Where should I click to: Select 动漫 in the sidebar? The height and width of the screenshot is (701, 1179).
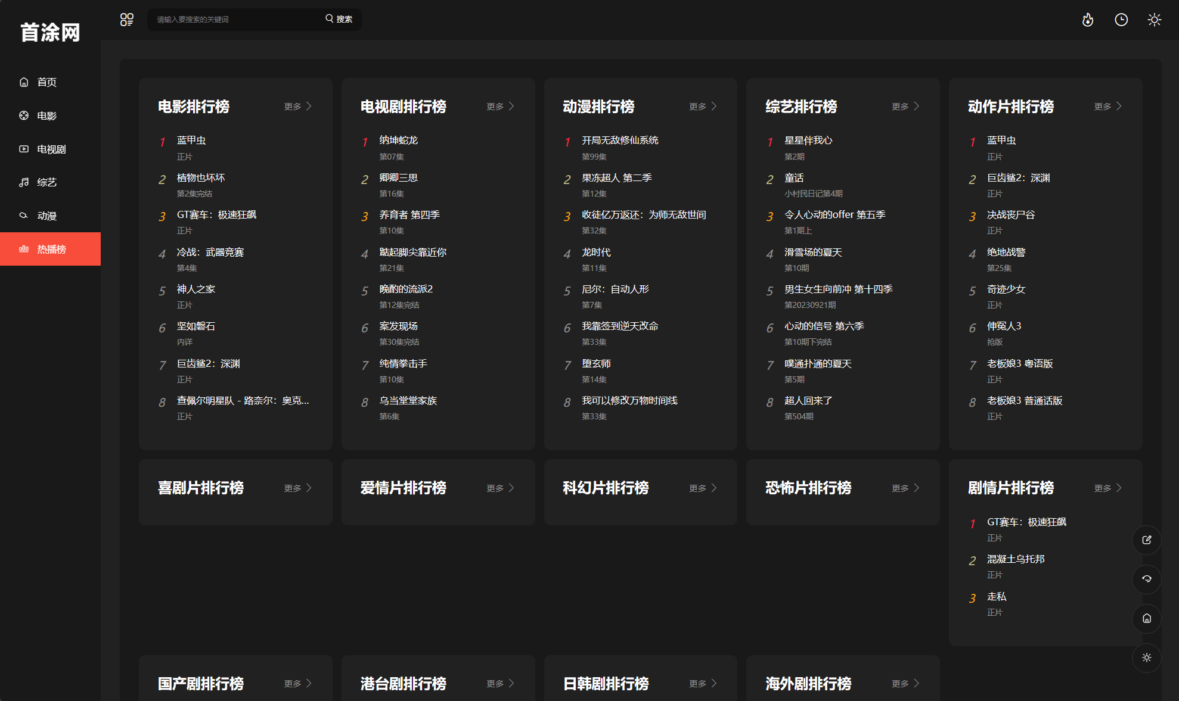pos(46,216)
